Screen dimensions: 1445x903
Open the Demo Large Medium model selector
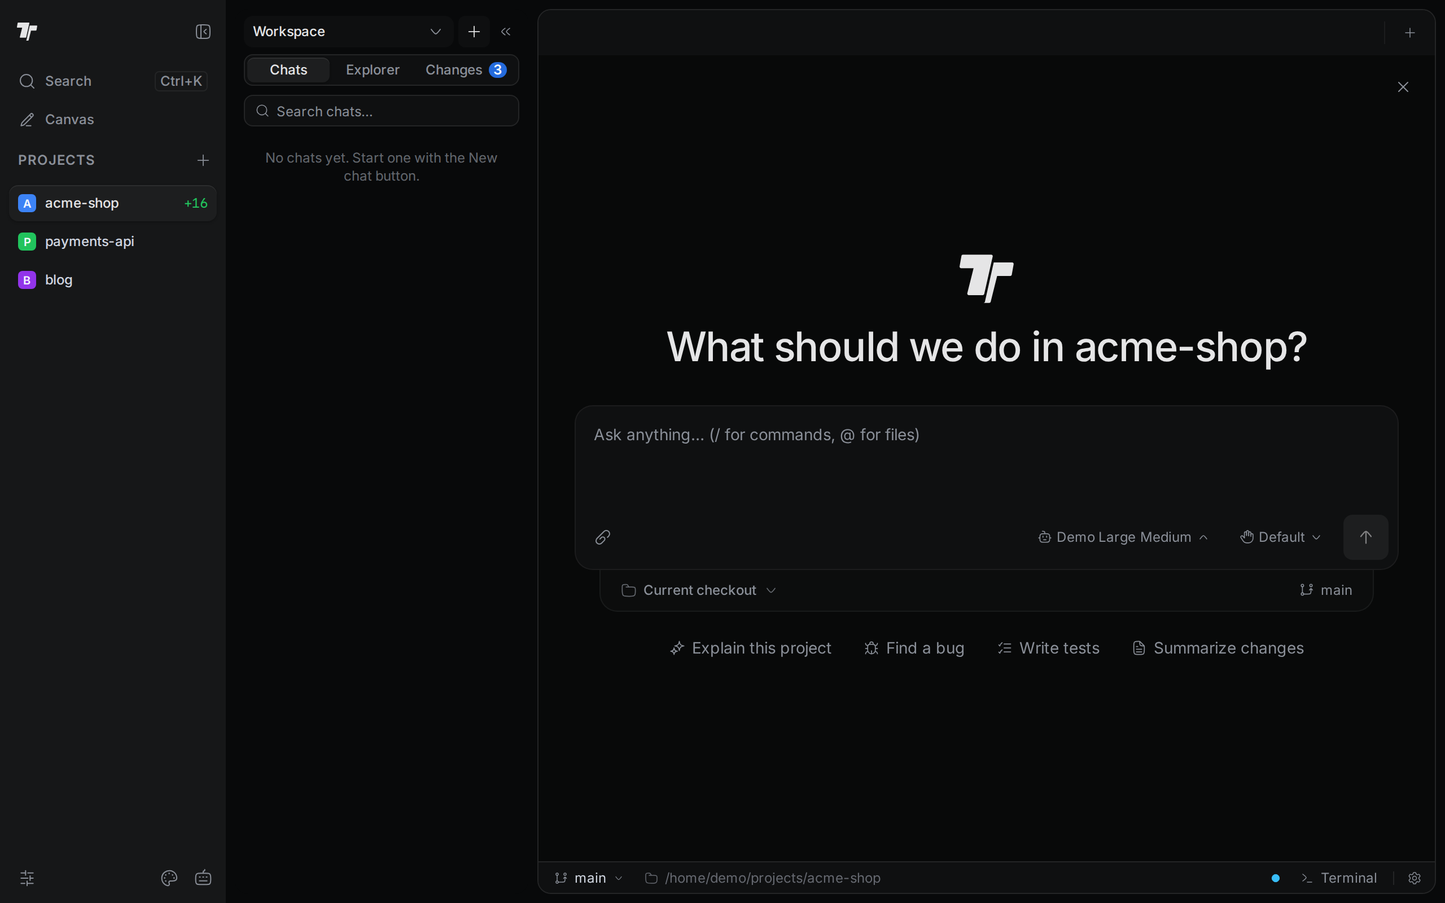tap(1123, 537)
